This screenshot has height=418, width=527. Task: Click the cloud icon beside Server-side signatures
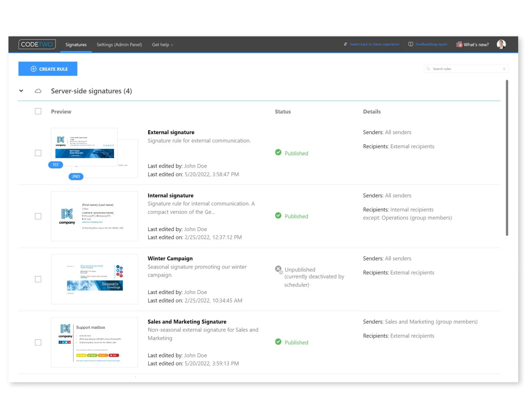pyautogui.click(x=38, y=91)
